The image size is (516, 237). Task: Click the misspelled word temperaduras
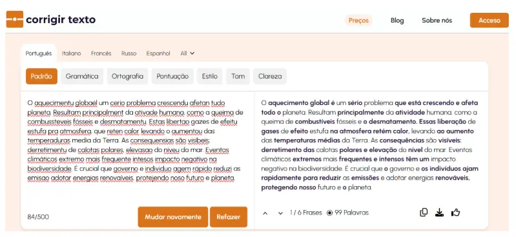tap(48, 140)
